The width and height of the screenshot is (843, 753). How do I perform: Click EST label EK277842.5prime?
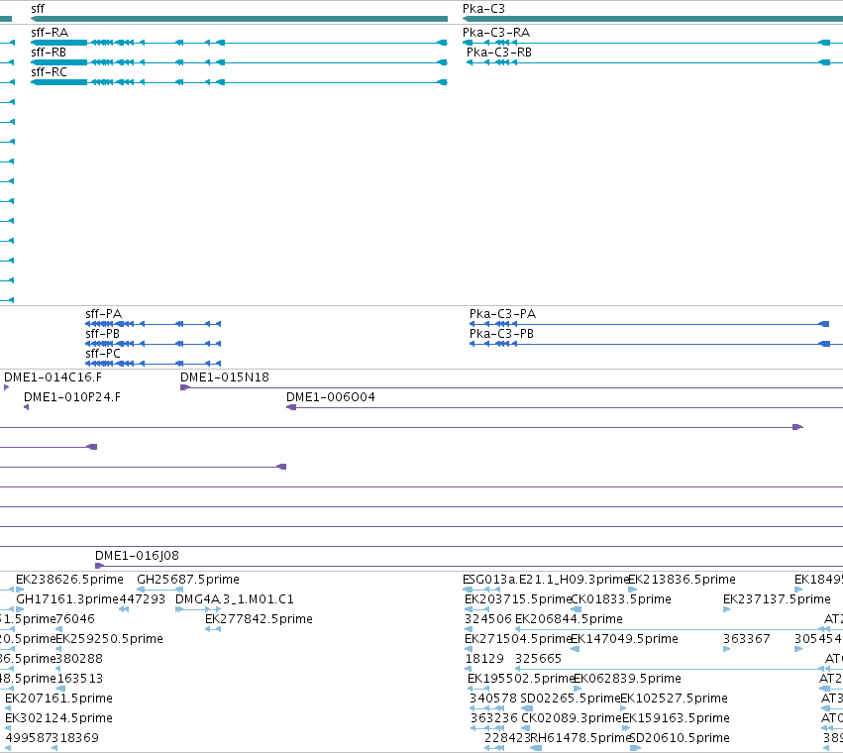click(x=260, y=619)
